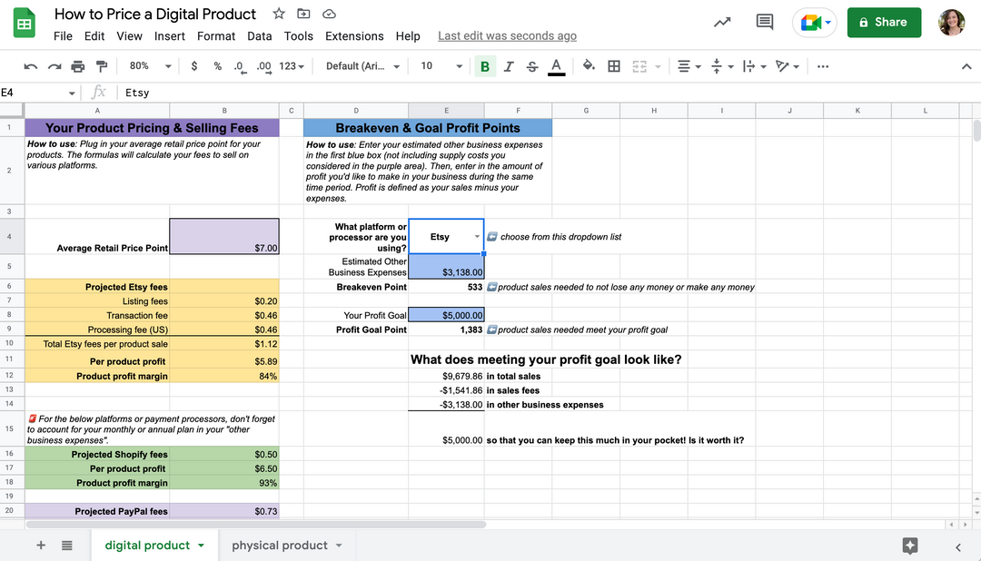
Task: Click the green Share button
Action: pos(883,23)
